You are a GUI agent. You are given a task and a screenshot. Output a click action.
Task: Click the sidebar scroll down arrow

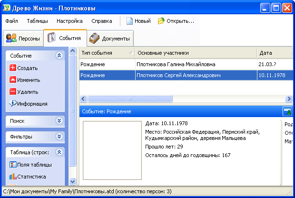pyautogui.click(x=72, y=181)
